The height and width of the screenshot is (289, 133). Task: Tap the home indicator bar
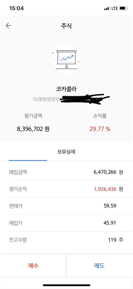pyautogui.click(x=66, y=285)
